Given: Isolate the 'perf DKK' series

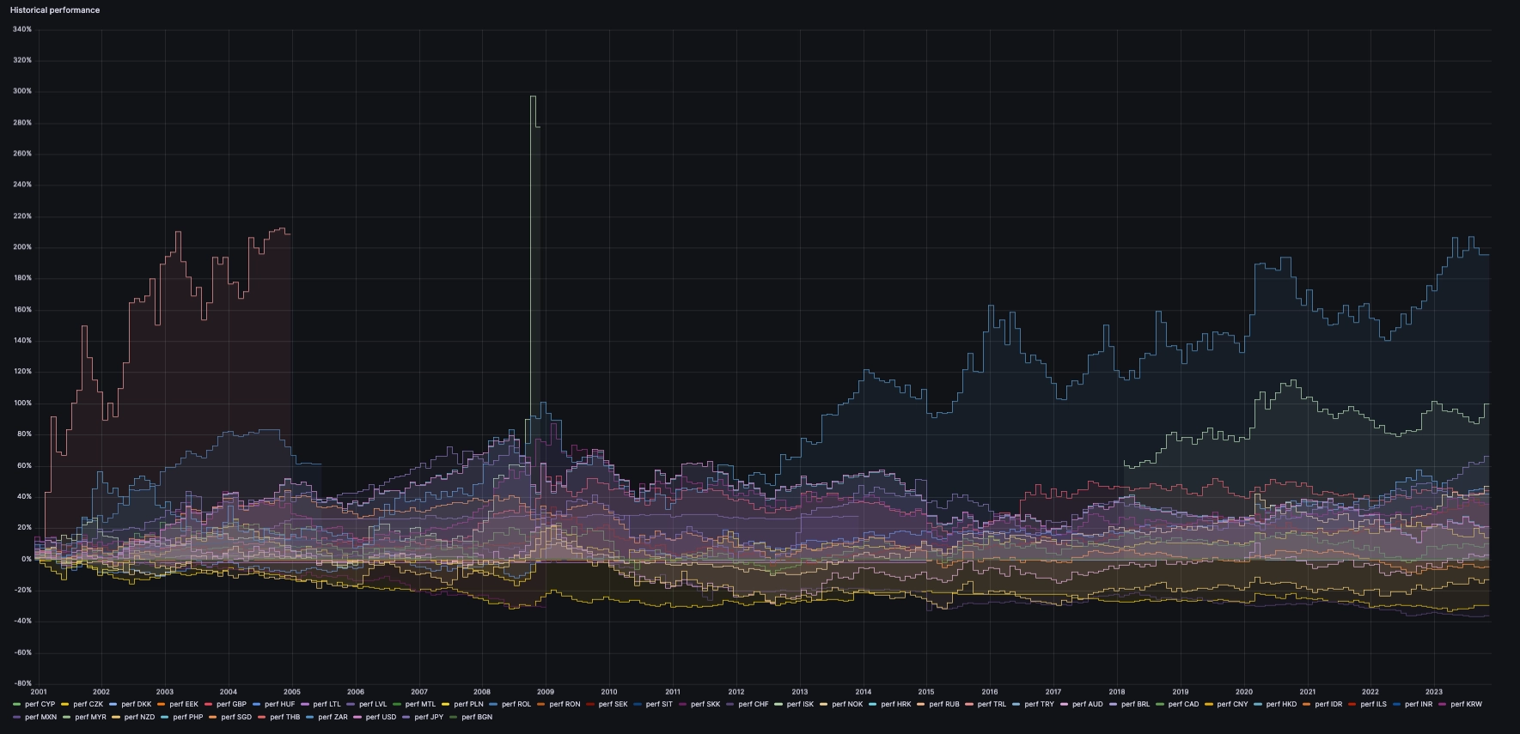Looking at the screenshot, I should (136, 704).
